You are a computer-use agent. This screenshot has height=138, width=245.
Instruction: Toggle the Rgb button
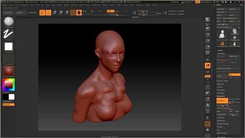coord(92,11)
